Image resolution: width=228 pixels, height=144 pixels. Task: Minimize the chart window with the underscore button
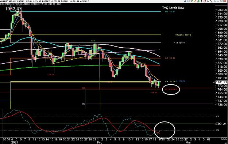coord(218,1)
